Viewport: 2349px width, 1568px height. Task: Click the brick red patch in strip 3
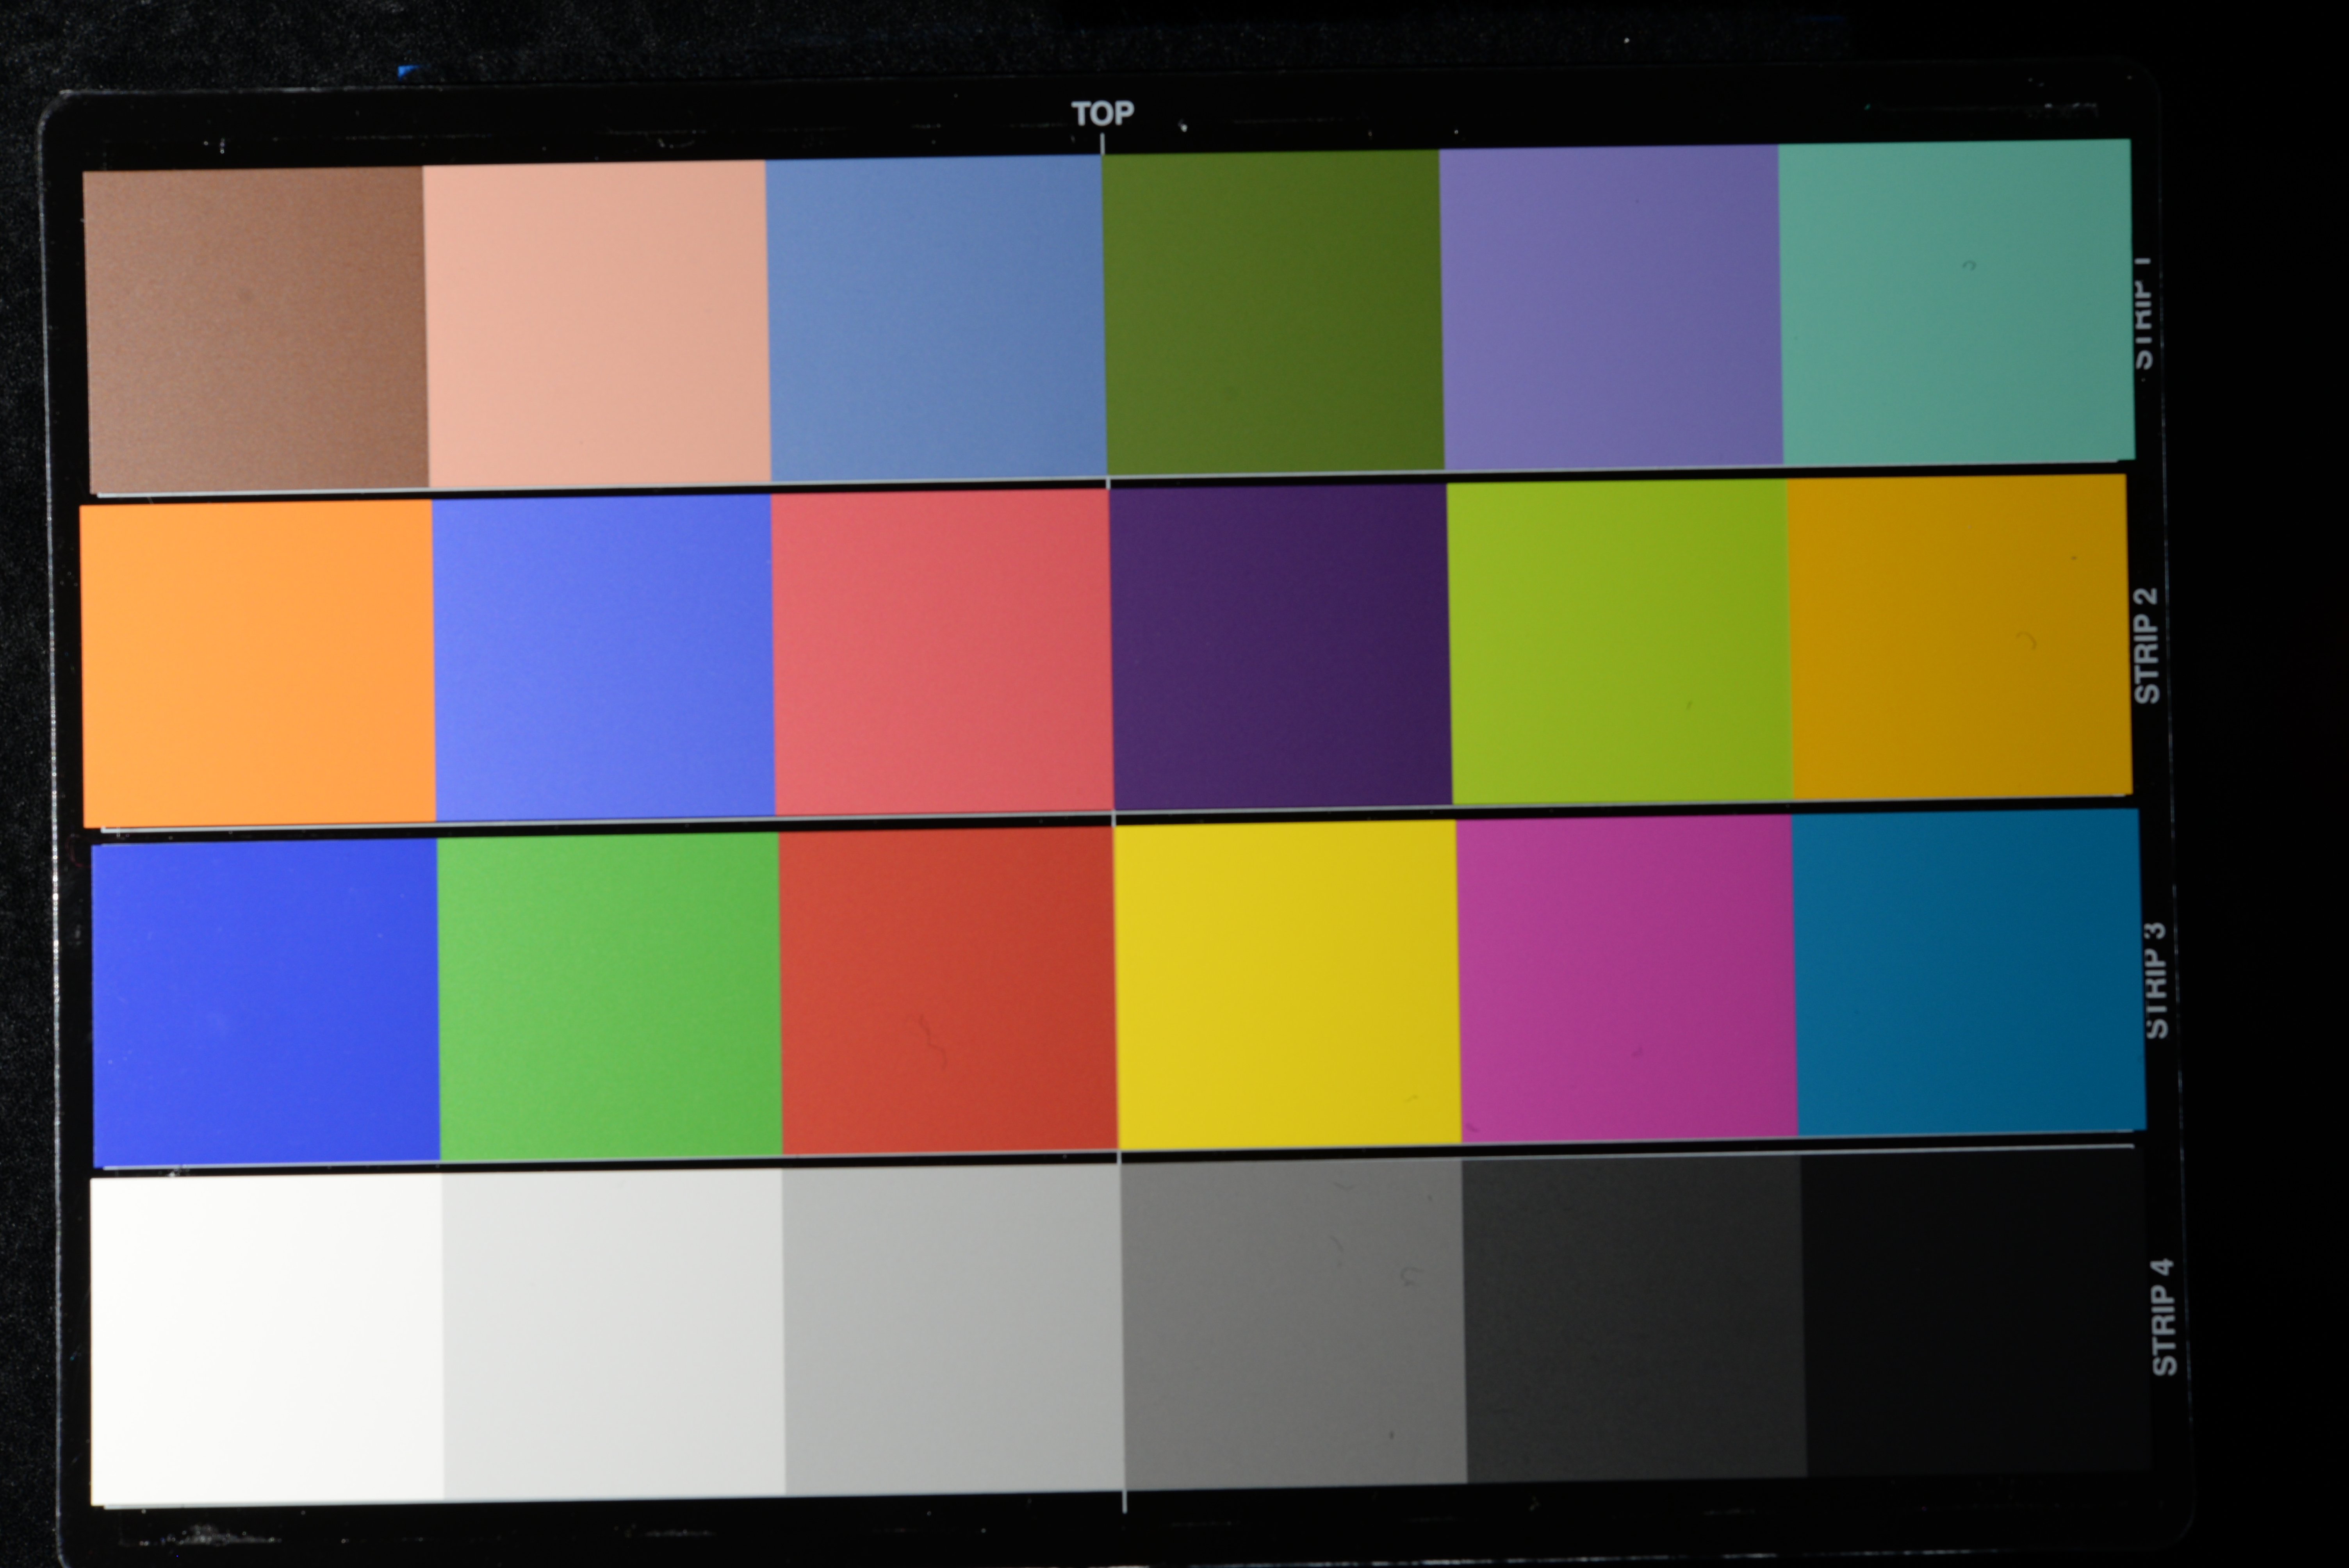[948, 990]
